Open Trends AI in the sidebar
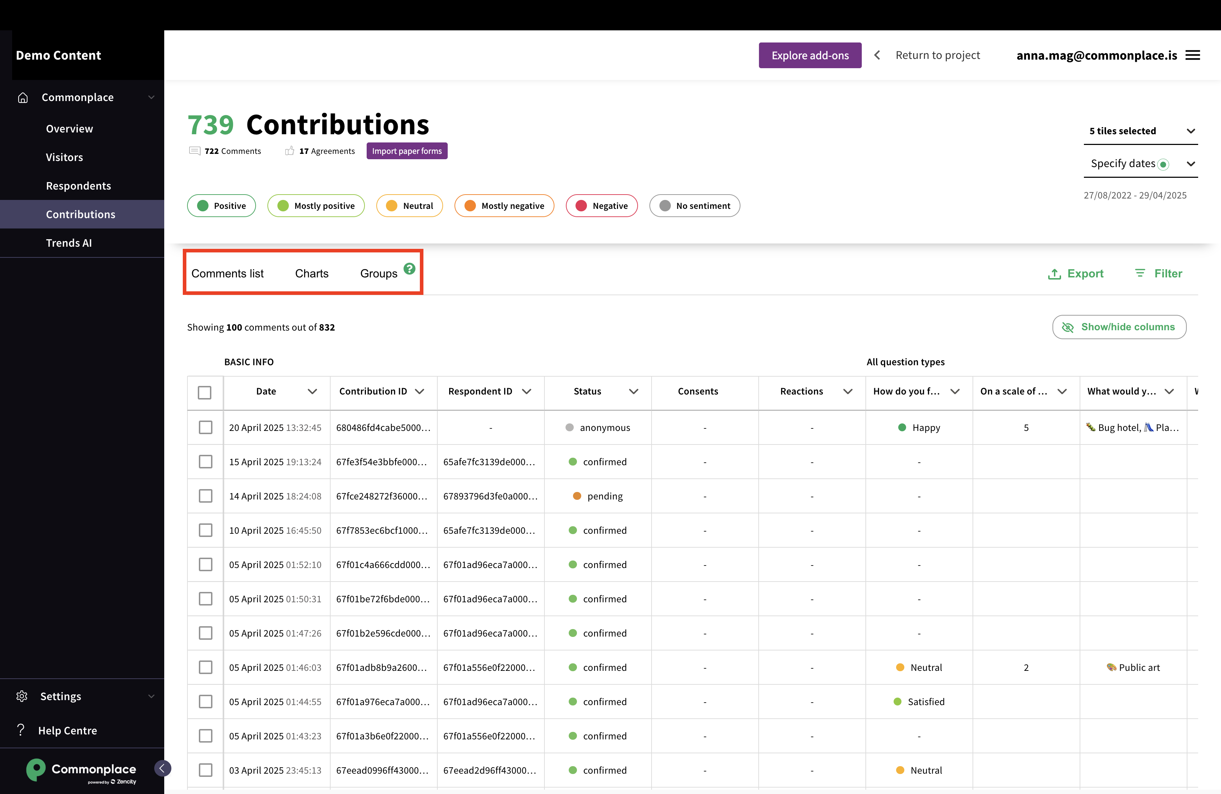Viewport: 1221px width, 794px height. pyautogui.click(x=69, y=243)
